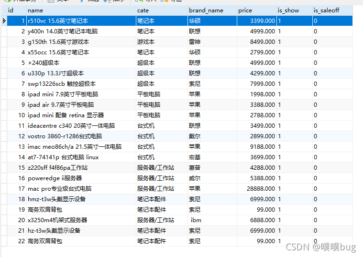The width and height of the screenshot is (363, 257).
Task: Select the name cell 'x3250m4机架式服务器'
Action: pos(81,220)
